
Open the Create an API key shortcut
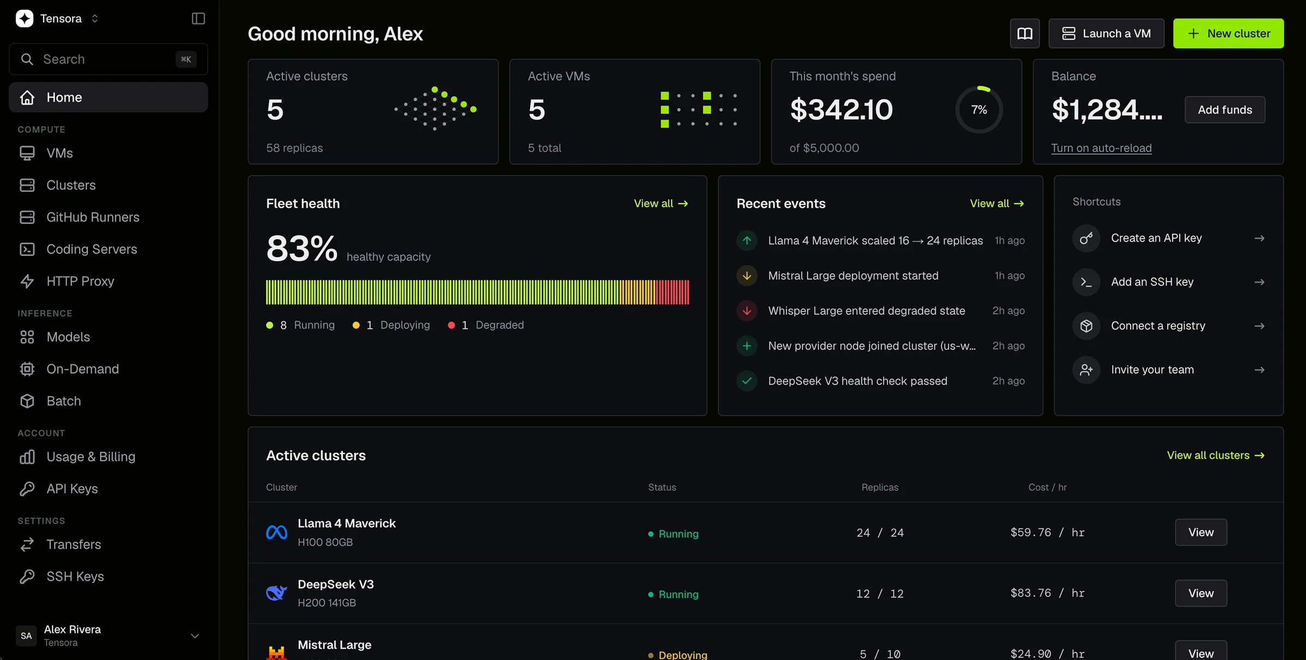click(1169, 238)
